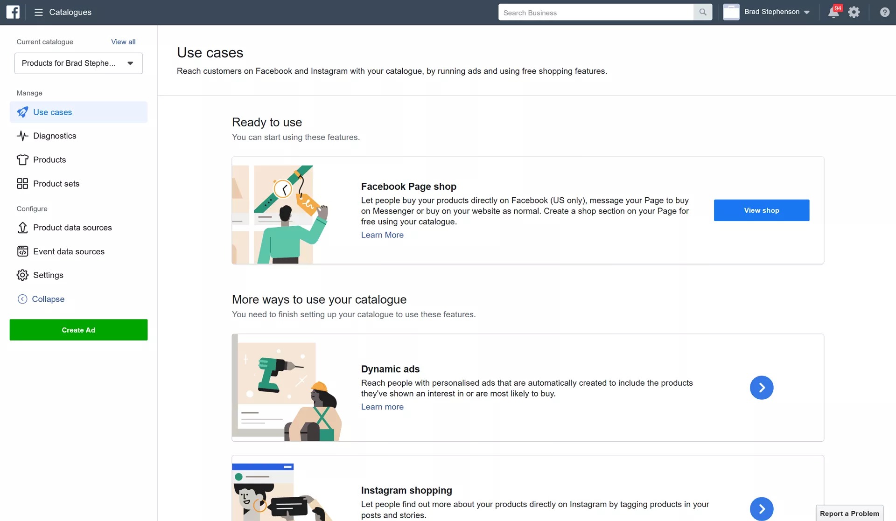Click the Dynamic ads heading
Screen dimensions: 896x521
coord(390,369)
